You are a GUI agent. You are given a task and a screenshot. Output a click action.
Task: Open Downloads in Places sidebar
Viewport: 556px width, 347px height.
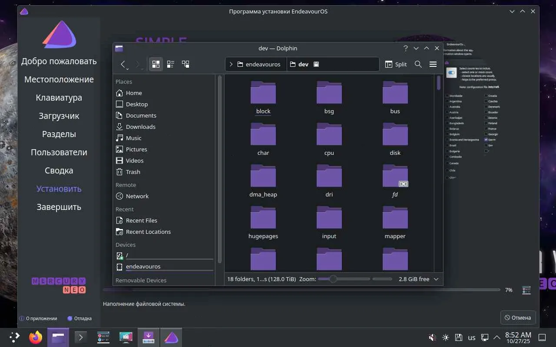[x=140, y=127]
